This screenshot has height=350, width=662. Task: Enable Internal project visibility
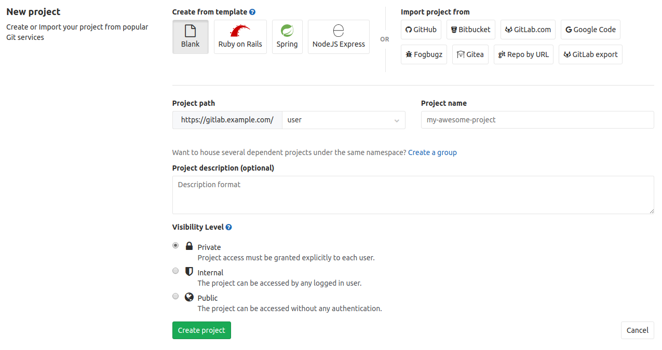175,271
